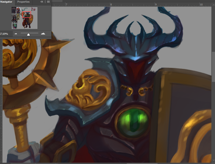Click the small mountains zoom out button
Image resolution: width=215 pixels, height=164 pixels.
16,34
